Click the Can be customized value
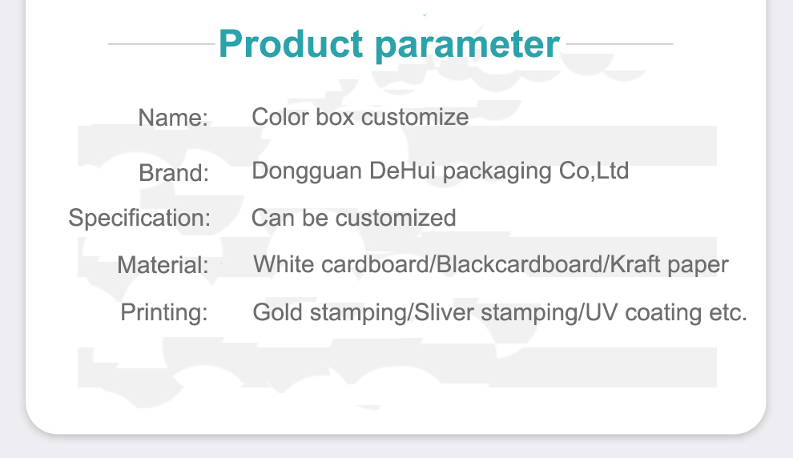Viewport: 793px width, 458px height. 353,218
